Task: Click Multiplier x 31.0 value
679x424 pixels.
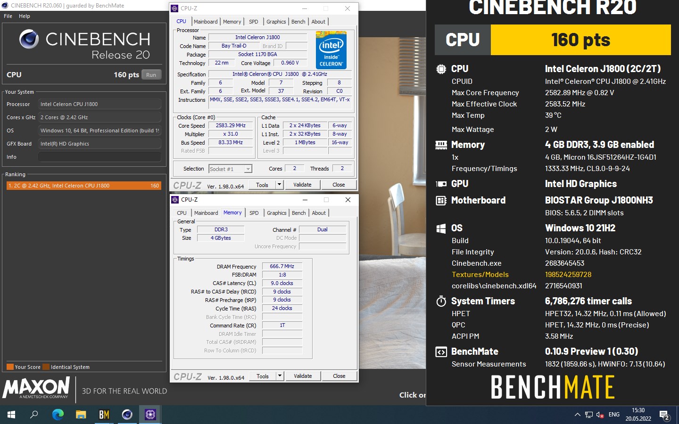Action: coord(231,134)
